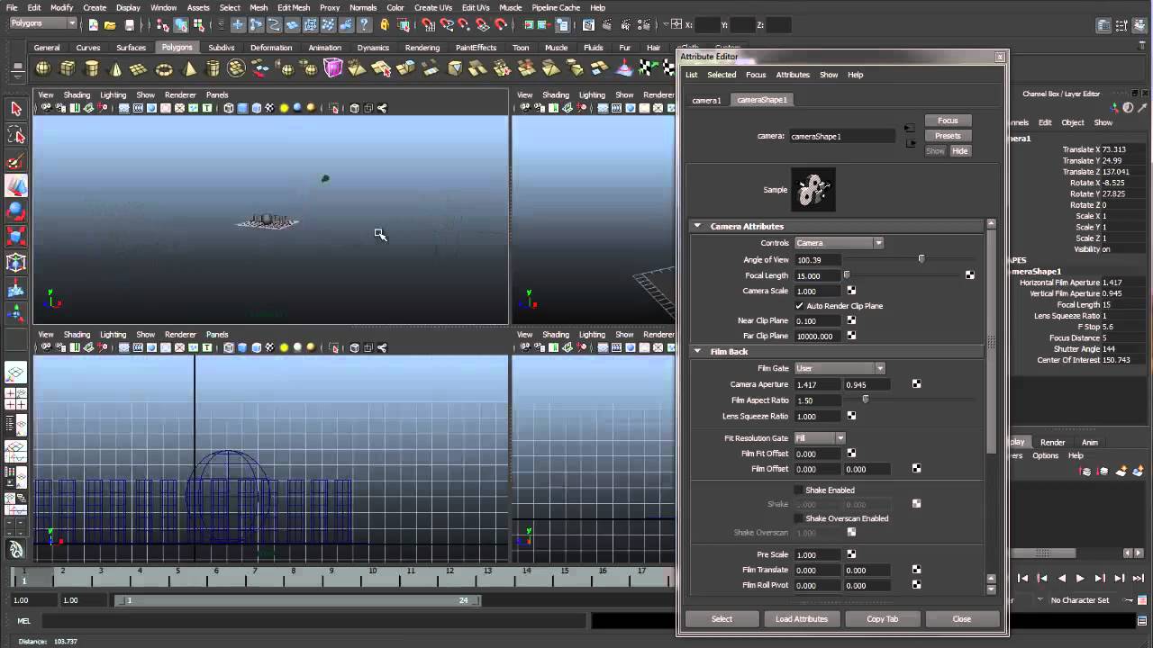Activate the Scale tool
1153x648 pixels.
(x=16, y=238)
